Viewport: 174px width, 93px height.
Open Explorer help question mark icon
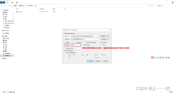point(172,2)
